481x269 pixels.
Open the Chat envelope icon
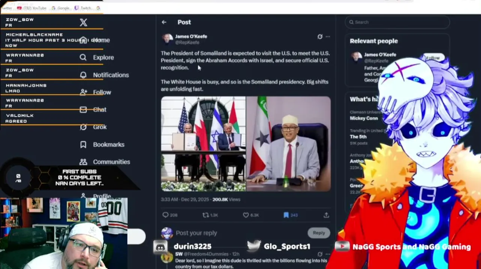coord(83,109)
